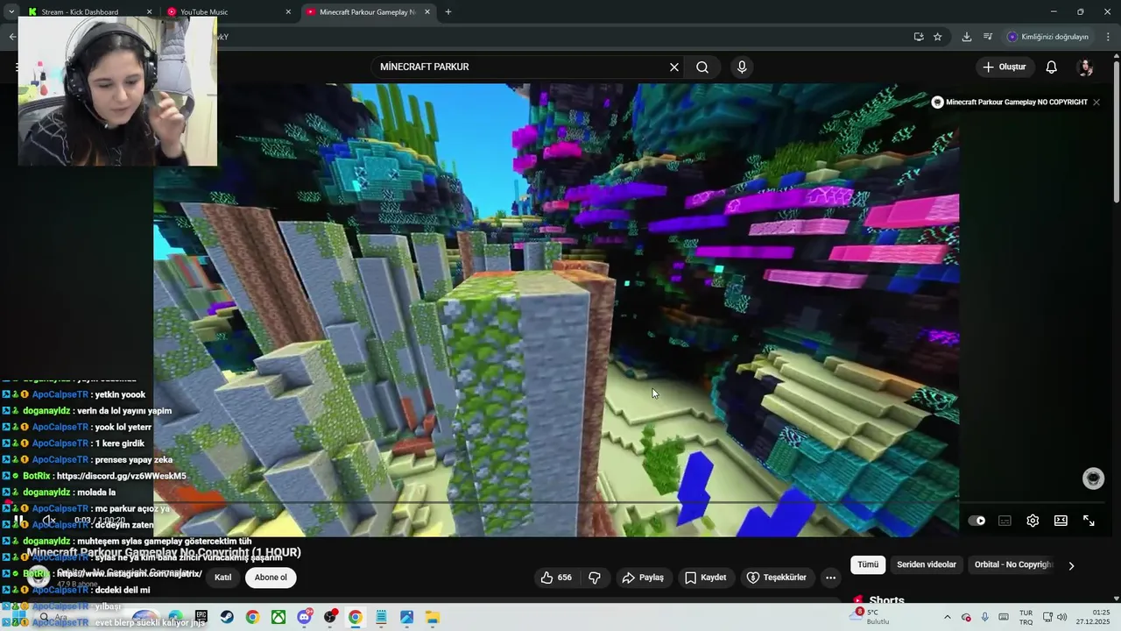Image resolution: width=1121 pixels, height=631 pixels.
Task: Open the Discord link in BotRix chat message
Action: pos(122,476)
